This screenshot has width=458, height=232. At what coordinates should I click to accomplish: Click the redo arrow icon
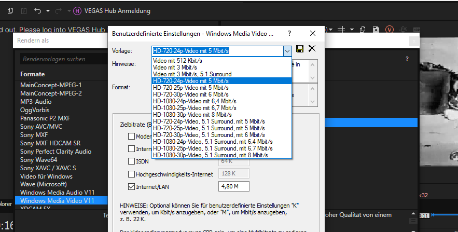click(59, 11)
